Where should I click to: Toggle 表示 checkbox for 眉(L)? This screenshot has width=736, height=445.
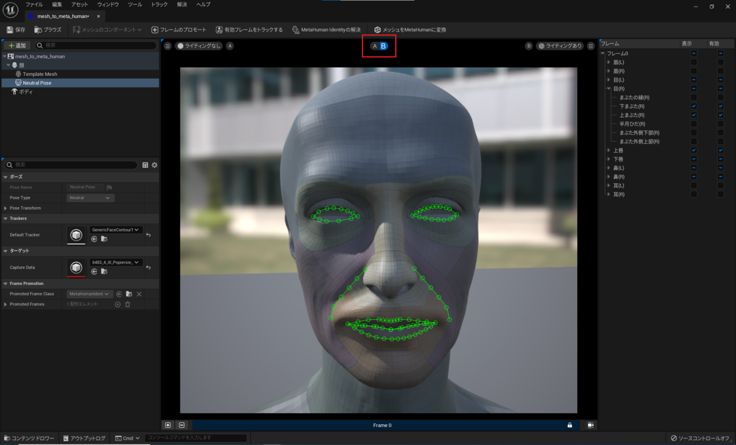[694, 63]
